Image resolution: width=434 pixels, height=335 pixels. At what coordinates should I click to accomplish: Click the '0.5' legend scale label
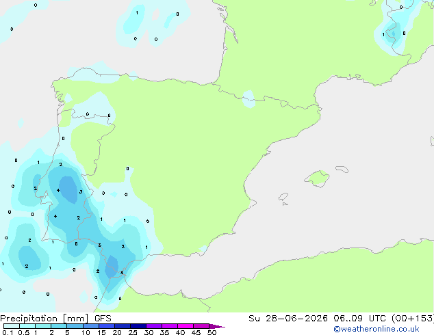tap(24, 332)
